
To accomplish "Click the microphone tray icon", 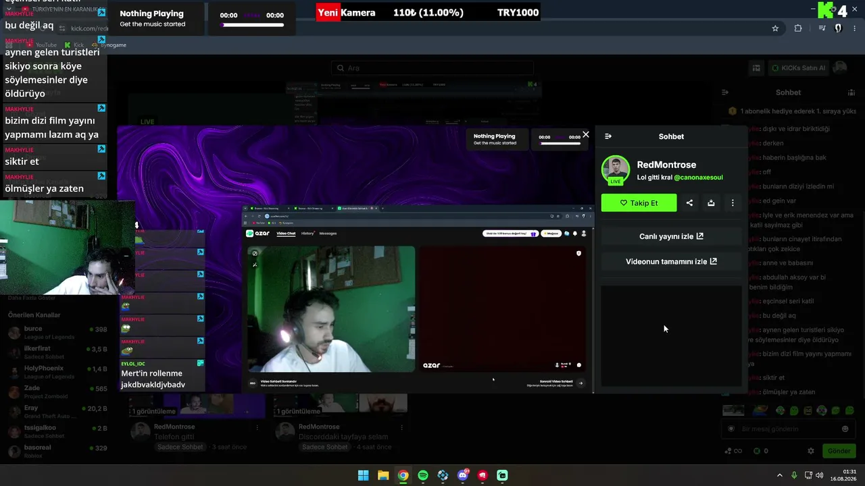I will (795, 475).
